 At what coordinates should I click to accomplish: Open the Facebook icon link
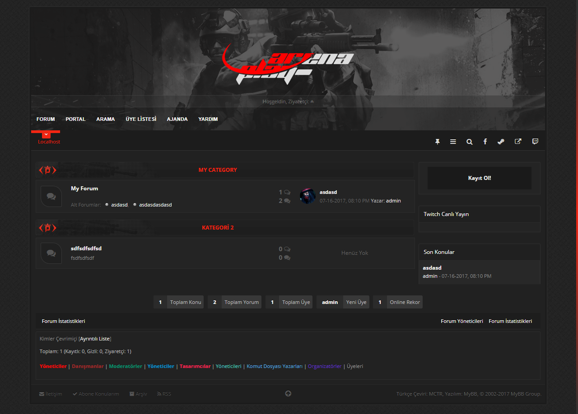pos(485,142)
